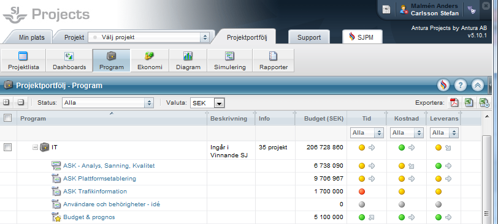Click the 6 738 090 budget value
This screenshot has height=224, width=498.
(328, 166)
